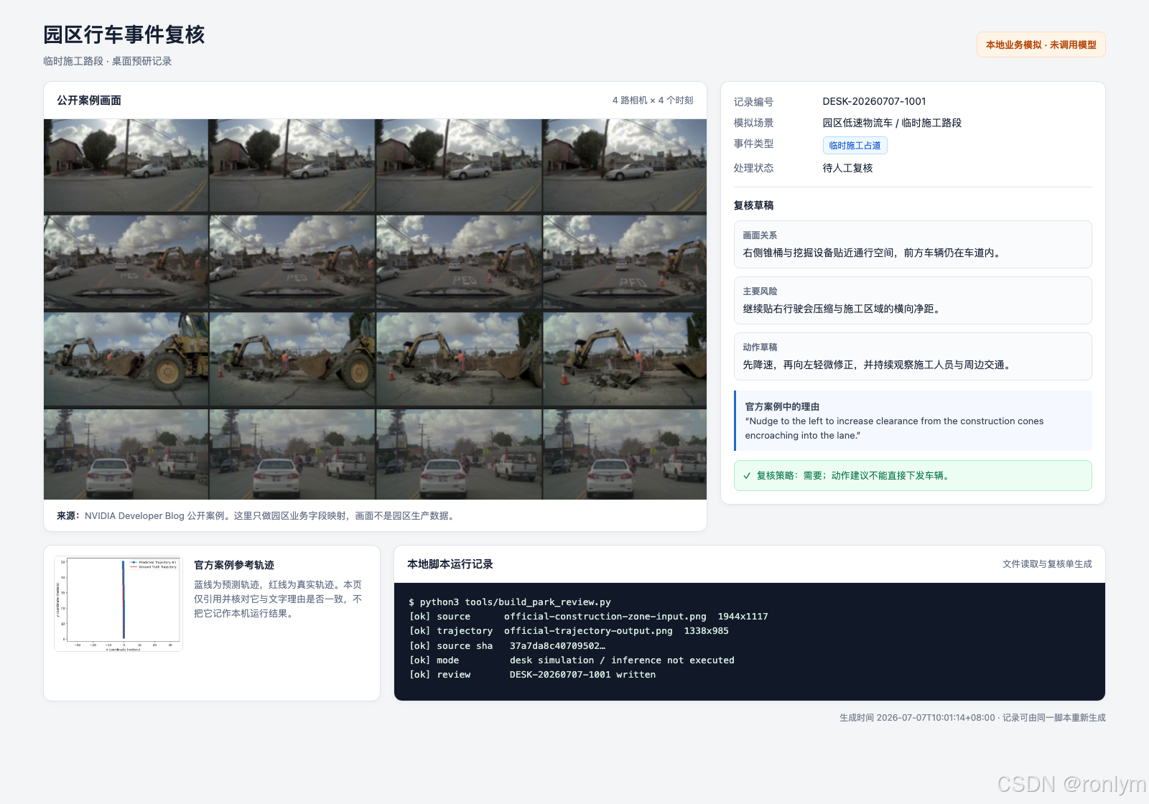Select the mode desk simulation log line
1149x804 pixels.
(x=572, y=660)
